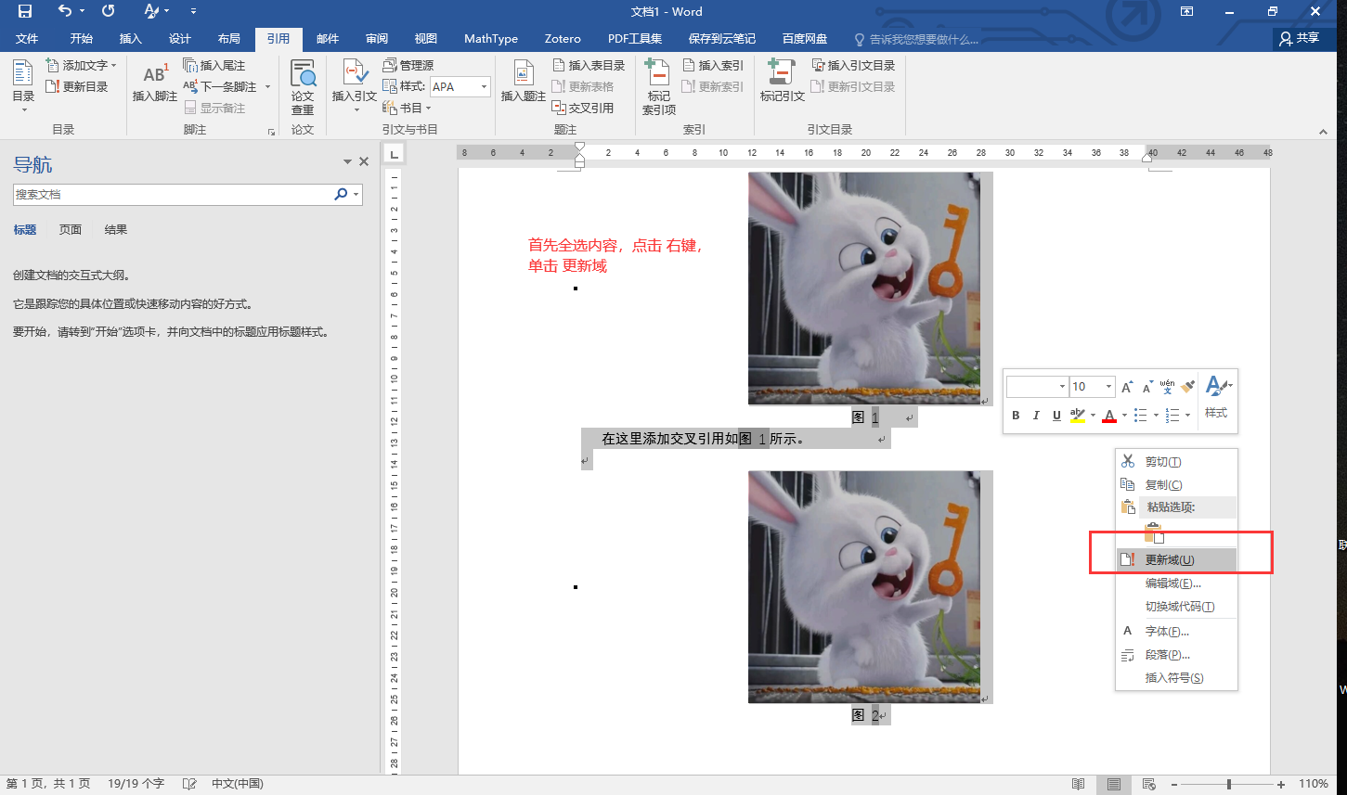Expand the bullets list dropdown arrow
The width and height of the screenshot is (1347, 795).
click(1156, 416)
